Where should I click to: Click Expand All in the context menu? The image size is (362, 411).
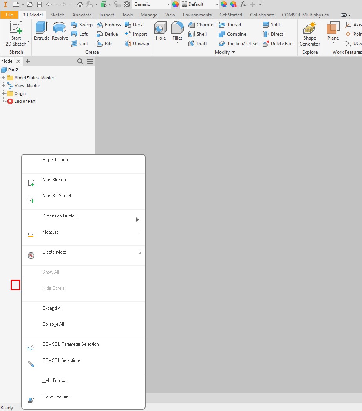(52, 308)
